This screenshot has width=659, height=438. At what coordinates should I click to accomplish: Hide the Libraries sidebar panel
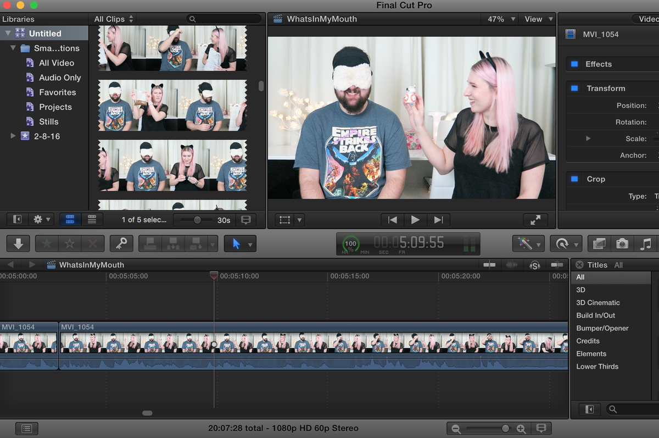[18, 220]
